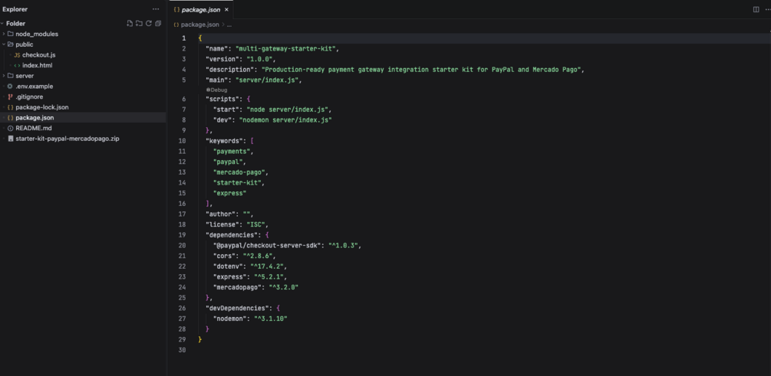The width and height of the screenshot is (771, 376).
Task: Open package-lock.json in Explorer
Action: tap(41, 107)
